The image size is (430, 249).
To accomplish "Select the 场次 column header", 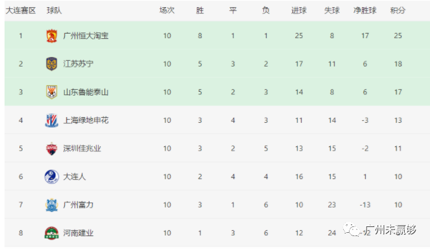I will (x=167, y=10).
